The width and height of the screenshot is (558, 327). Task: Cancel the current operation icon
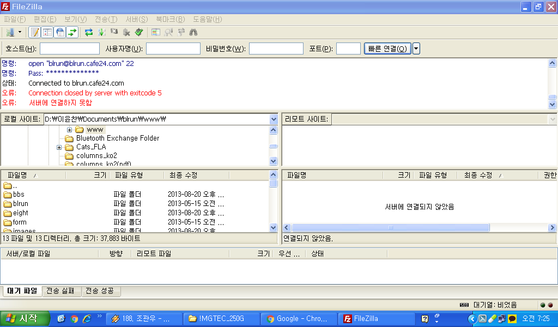point(114,32)
